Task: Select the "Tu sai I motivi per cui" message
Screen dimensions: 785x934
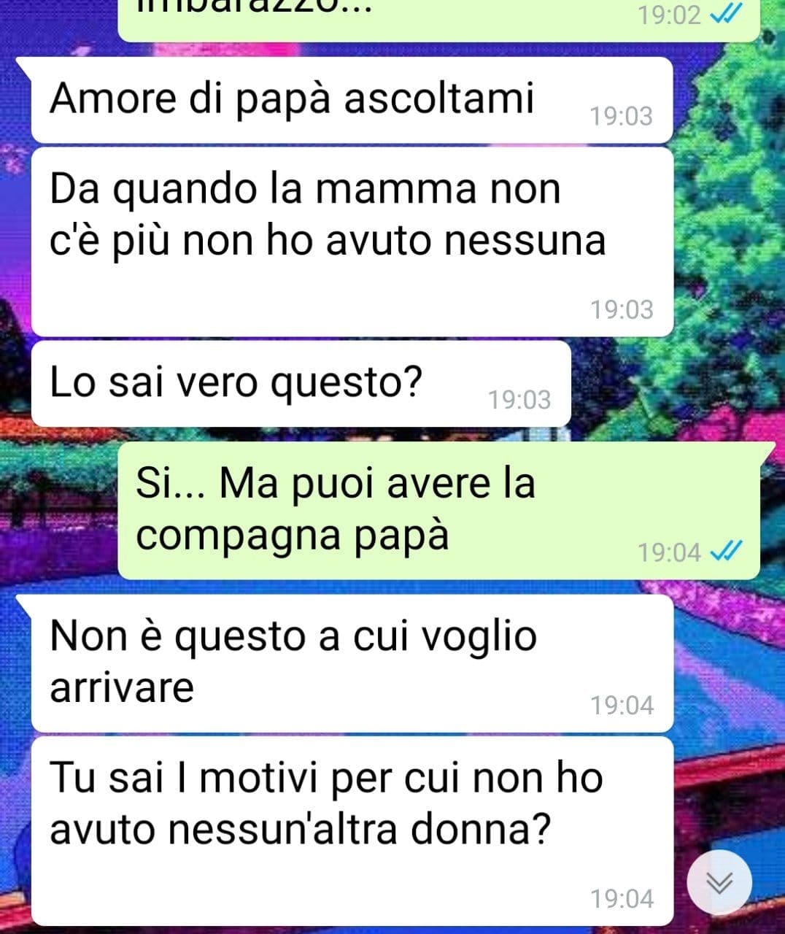Action: [x=352, y=831]
